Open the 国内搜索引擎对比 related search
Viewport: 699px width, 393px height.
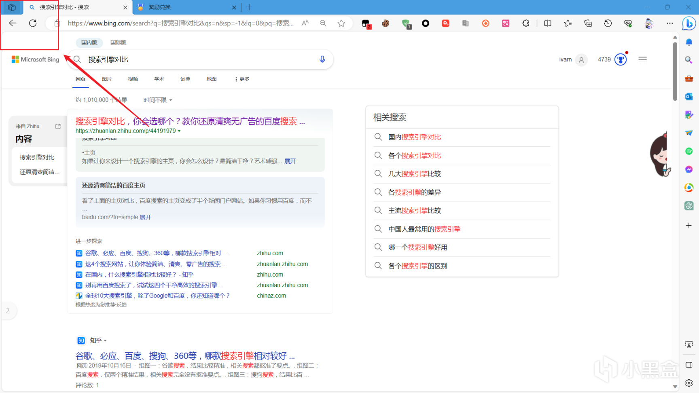(x=415, y=137)
